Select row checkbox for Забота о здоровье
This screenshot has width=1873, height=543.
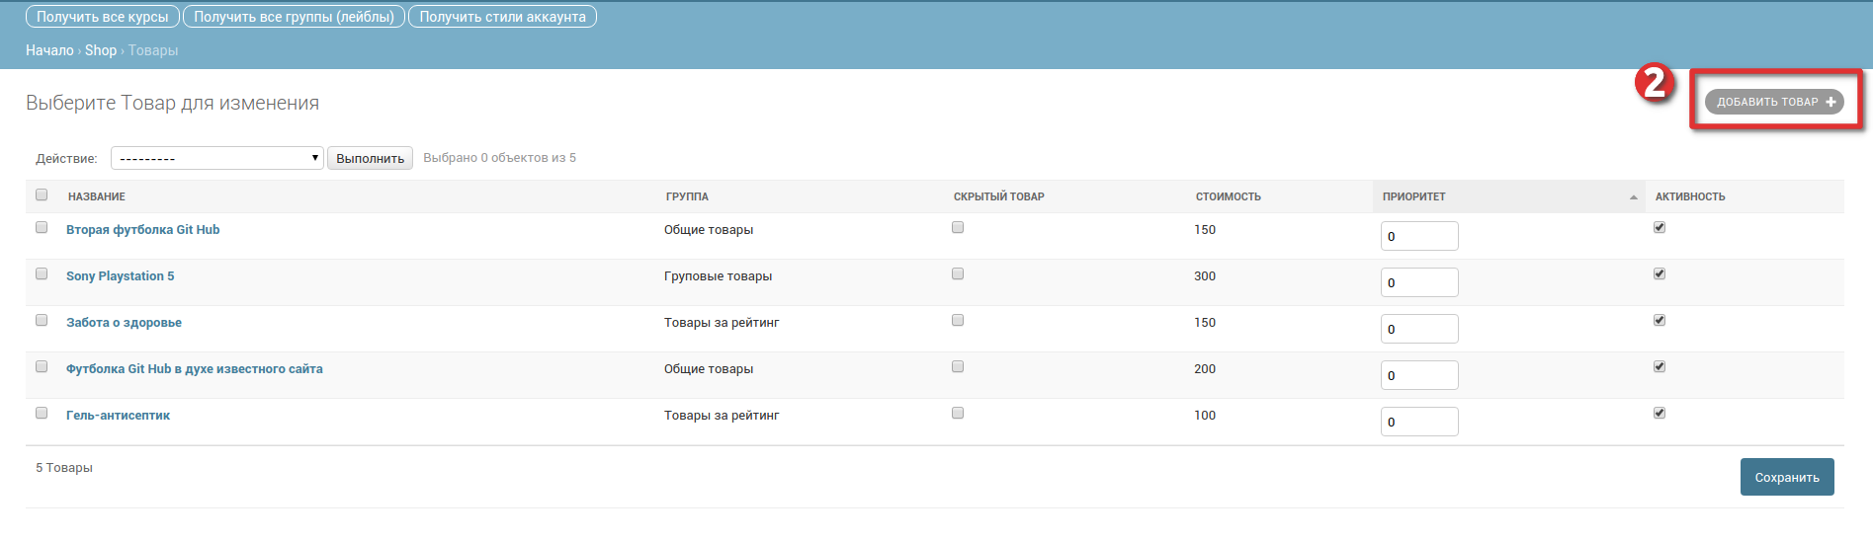point(42,320)
